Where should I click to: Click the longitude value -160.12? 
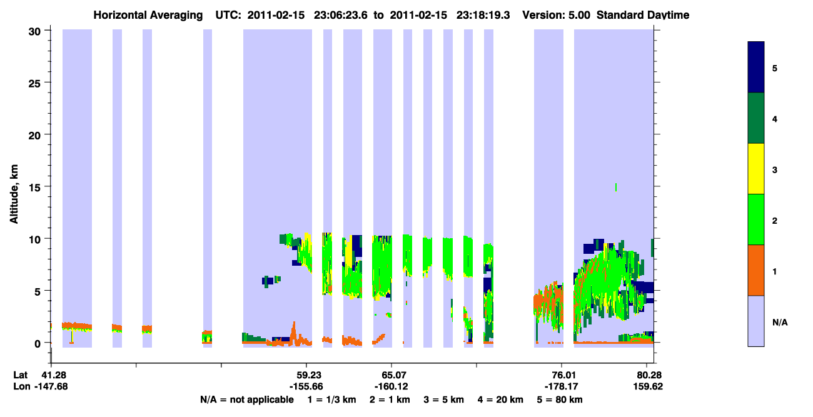391,386
